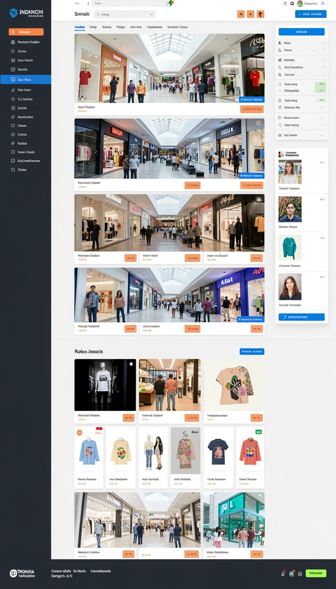Click the help icon at top right corner
Screen dimensions: 336x589
click(322, 4)
